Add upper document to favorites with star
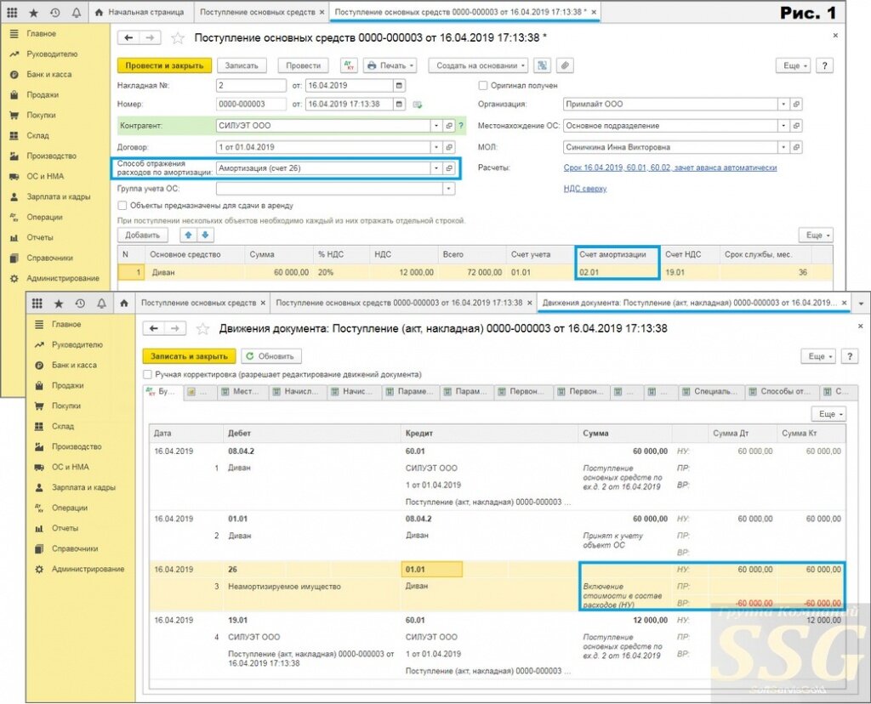871x704 pixels. [x=178, y=37]
